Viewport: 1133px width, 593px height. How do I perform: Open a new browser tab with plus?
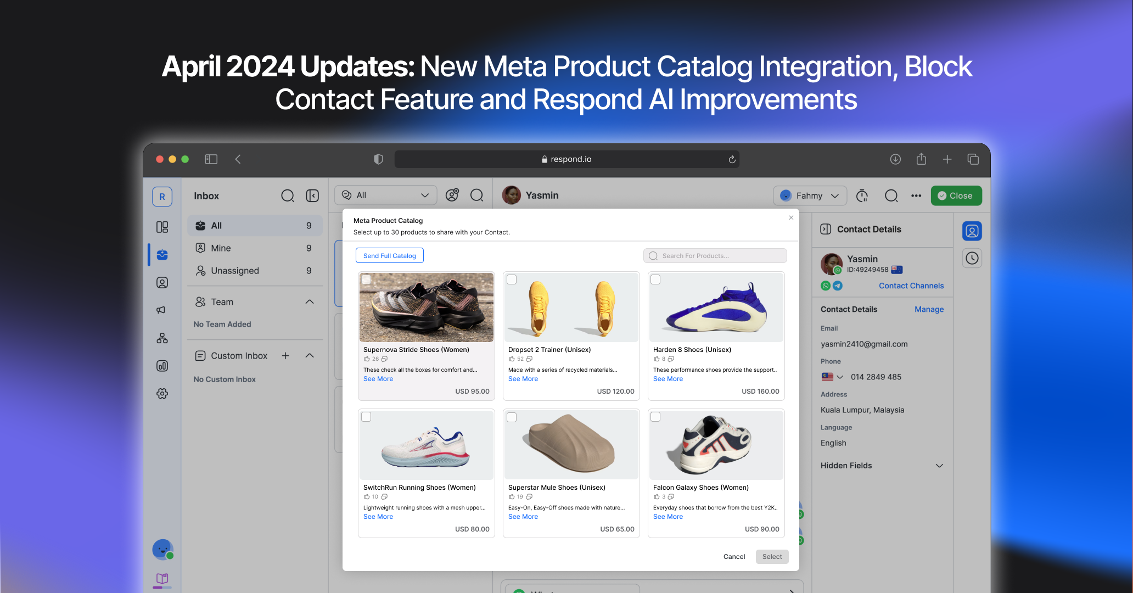[x=947, y=159]
